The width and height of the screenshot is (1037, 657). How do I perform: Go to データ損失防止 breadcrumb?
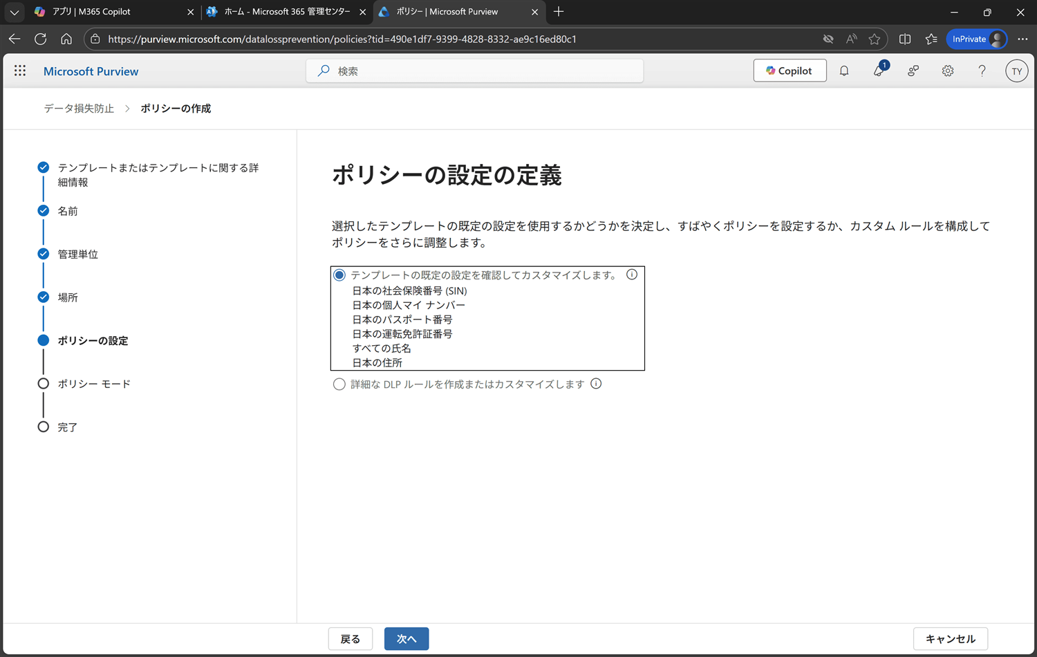[x=79, y=109]
